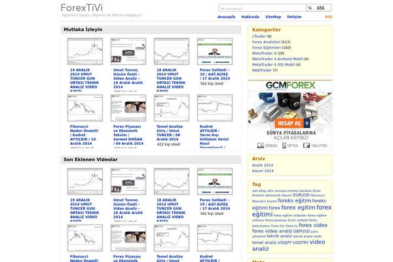Open the Aralık 2014 archive
The height and width of the screenshot is (262, 393).
[263, 165]
